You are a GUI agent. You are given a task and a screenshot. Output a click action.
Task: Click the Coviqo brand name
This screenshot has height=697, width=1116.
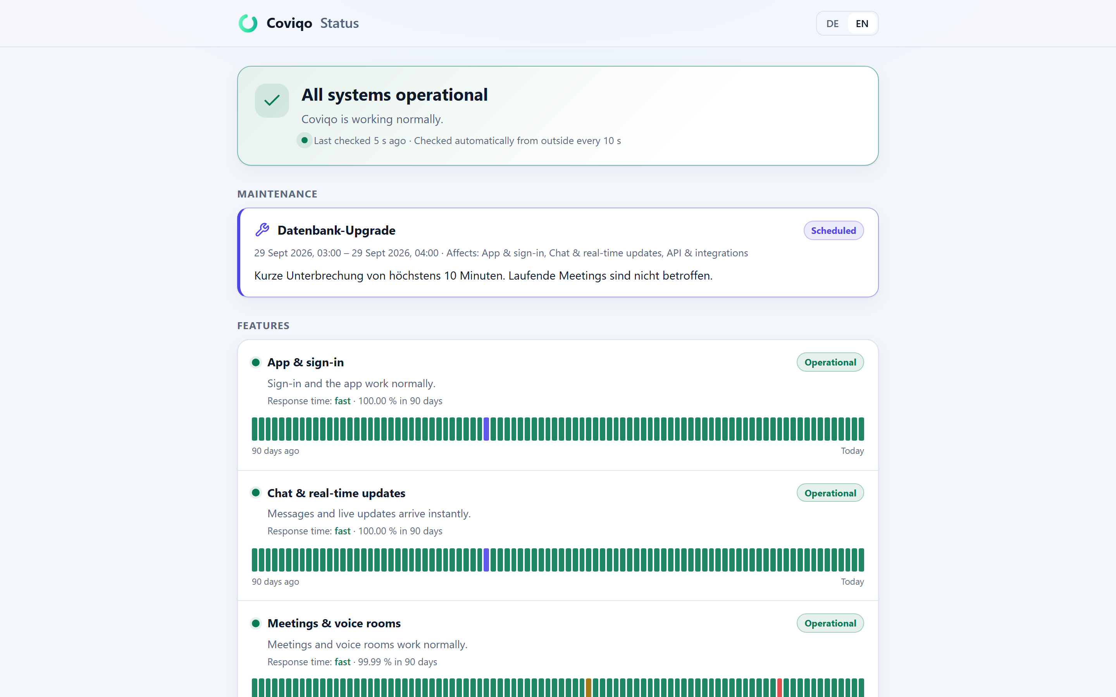pos(289,23)
